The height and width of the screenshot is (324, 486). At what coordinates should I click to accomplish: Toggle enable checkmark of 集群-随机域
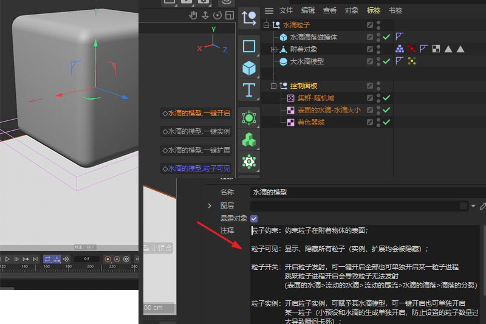386,98
